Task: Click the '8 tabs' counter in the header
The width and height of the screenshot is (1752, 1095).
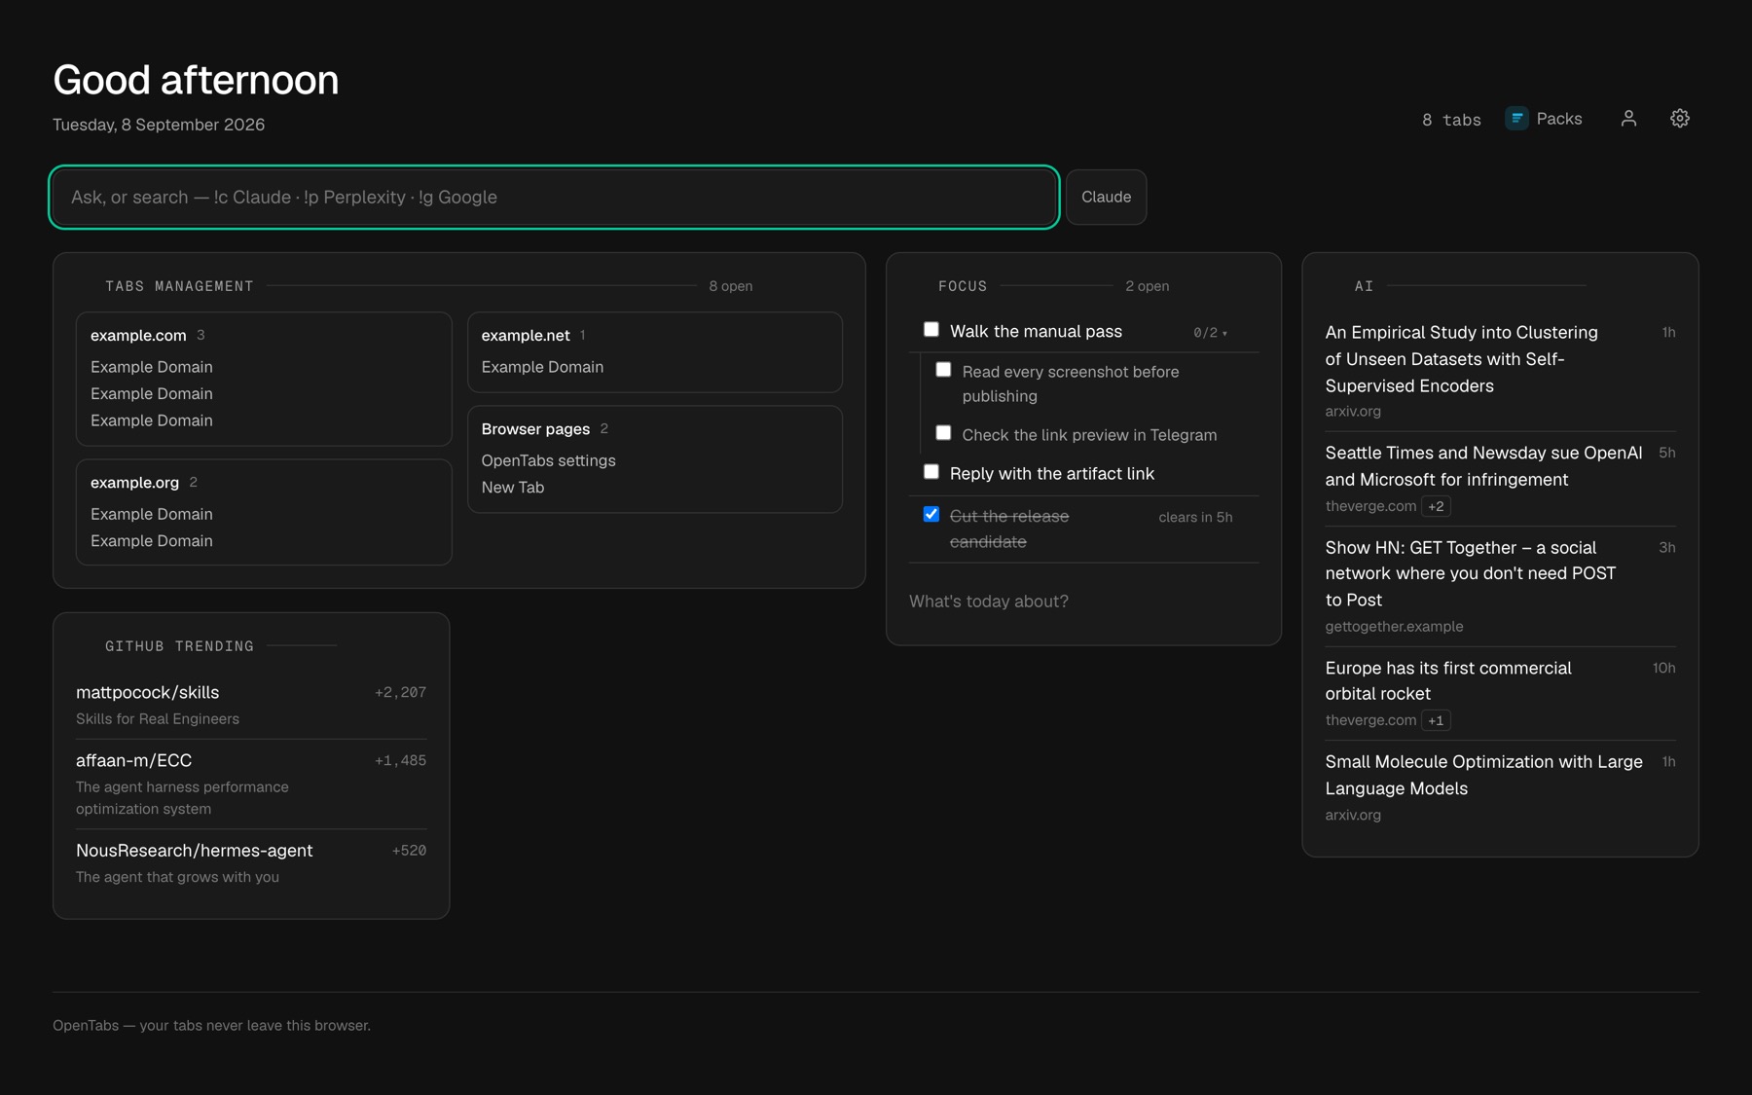Action: tap(1451, 120)
